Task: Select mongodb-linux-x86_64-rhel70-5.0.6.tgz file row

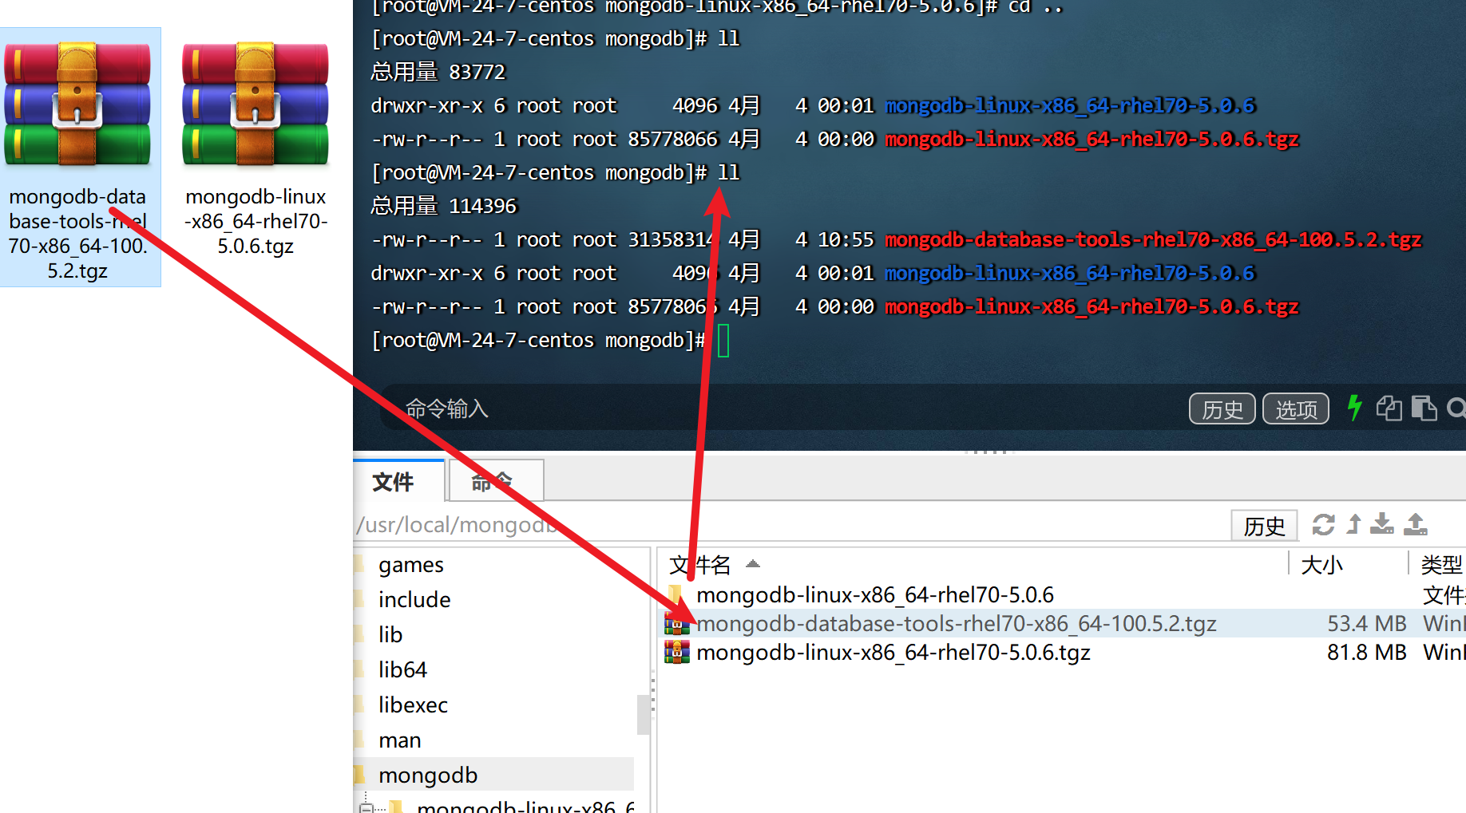Action: click(893, 653)
